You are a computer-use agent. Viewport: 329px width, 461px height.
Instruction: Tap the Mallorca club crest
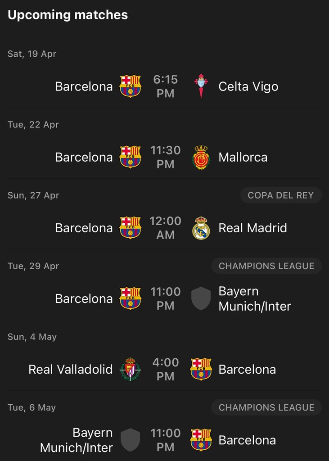point(201,157)
